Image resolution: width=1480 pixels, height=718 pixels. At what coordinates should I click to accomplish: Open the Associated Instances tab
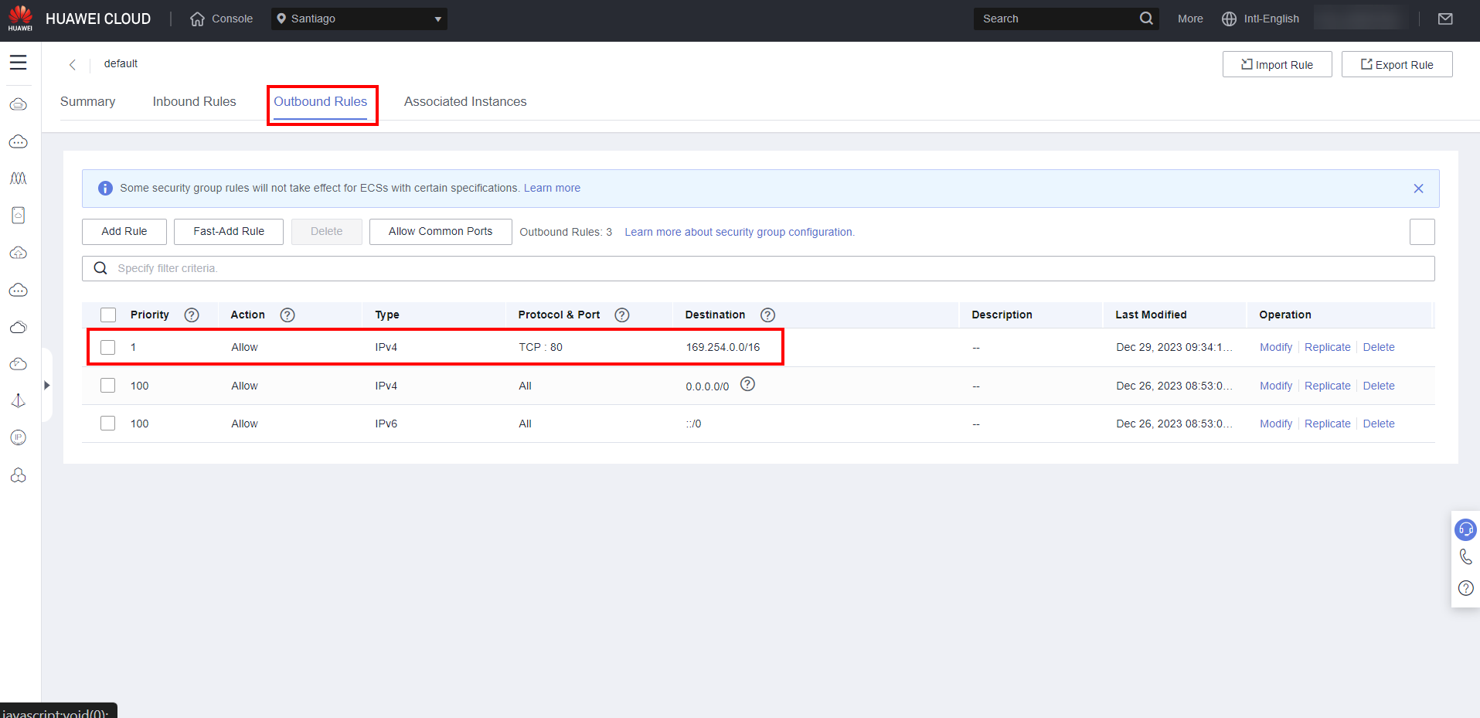(x=464, y=101)
